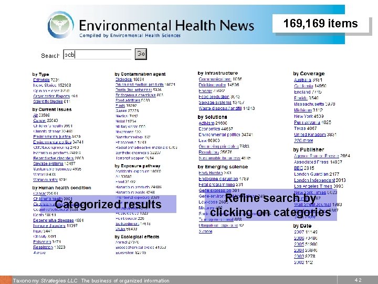The height and width of the screenshot is (284, 378).
Task: Open London Independent publisher link
Action: (314, 180)
